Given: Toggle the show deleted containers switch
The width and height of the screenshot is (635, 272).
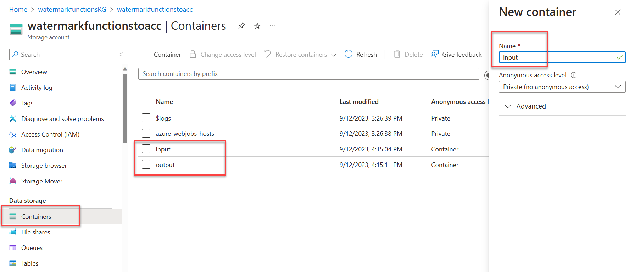Looking at the screenshot, I should click(487, 75).
